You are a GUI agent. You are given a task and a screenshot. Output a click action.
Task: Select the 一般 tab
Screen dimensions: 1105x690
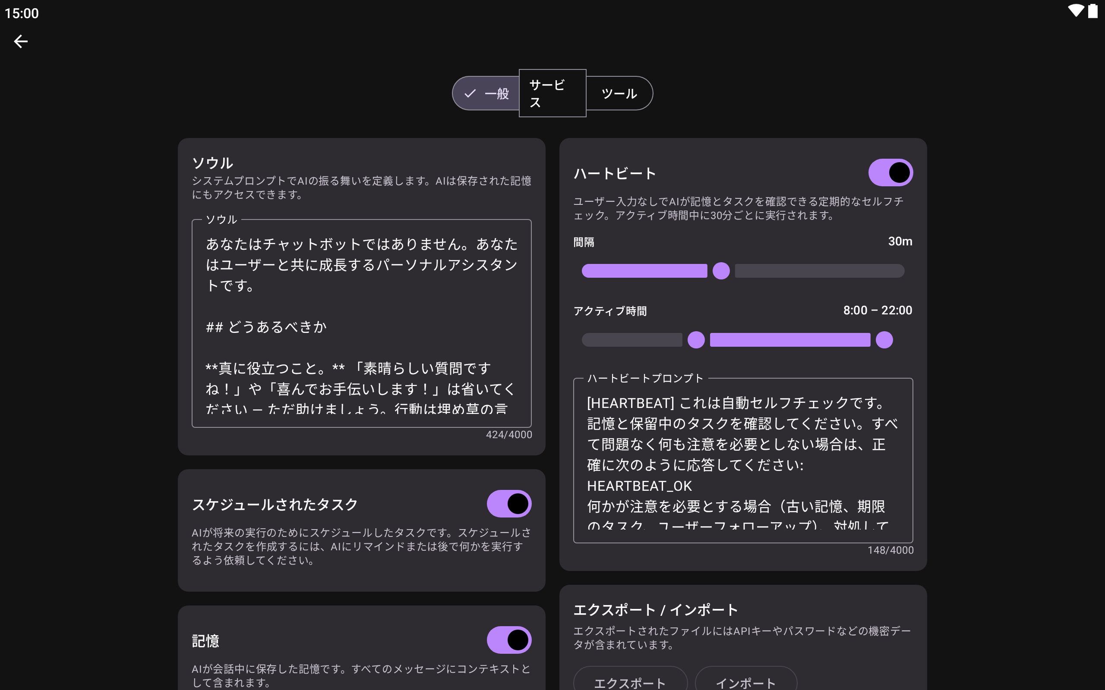[496, 94]
